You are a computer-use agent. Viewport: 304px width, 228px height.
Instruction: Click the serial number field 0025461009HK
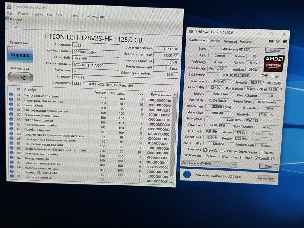point(96,52)
